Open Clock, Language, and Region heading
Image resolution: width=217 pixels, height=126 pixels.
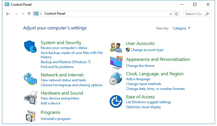pyautogui.click(x=155, y=74)
